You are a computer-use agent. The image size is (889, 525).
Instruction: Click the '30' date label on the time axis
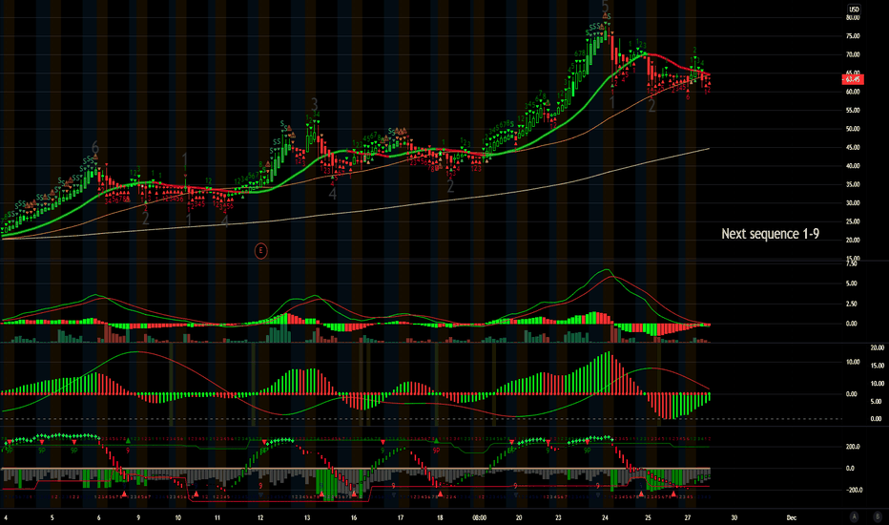tap(734, 517)
